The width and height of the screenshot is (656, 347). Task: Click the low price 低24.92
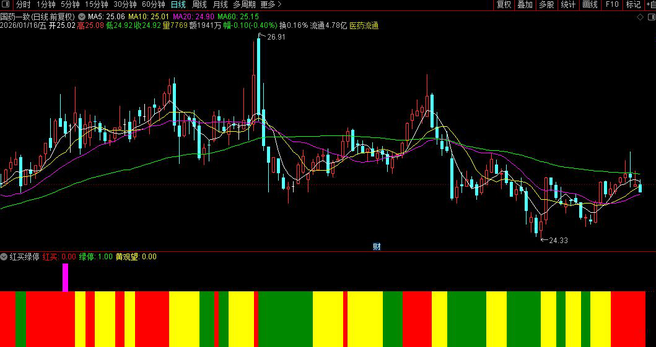[119, 25]
